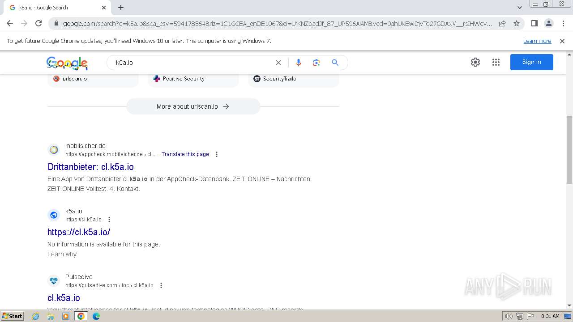This screenshot has width=573, height=322.
Task: Go to Google home via logo
Action: click(67, 63)
